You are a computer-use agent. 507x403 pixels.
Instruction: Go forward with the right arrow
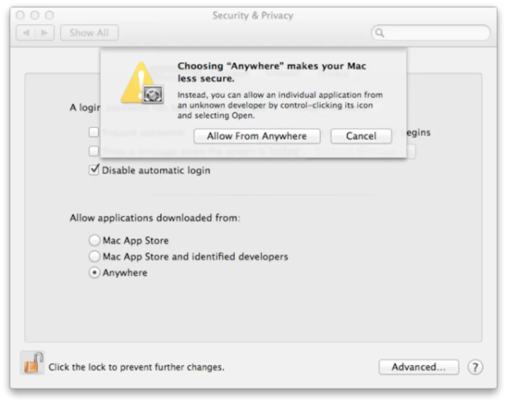[x=45, y=33]
